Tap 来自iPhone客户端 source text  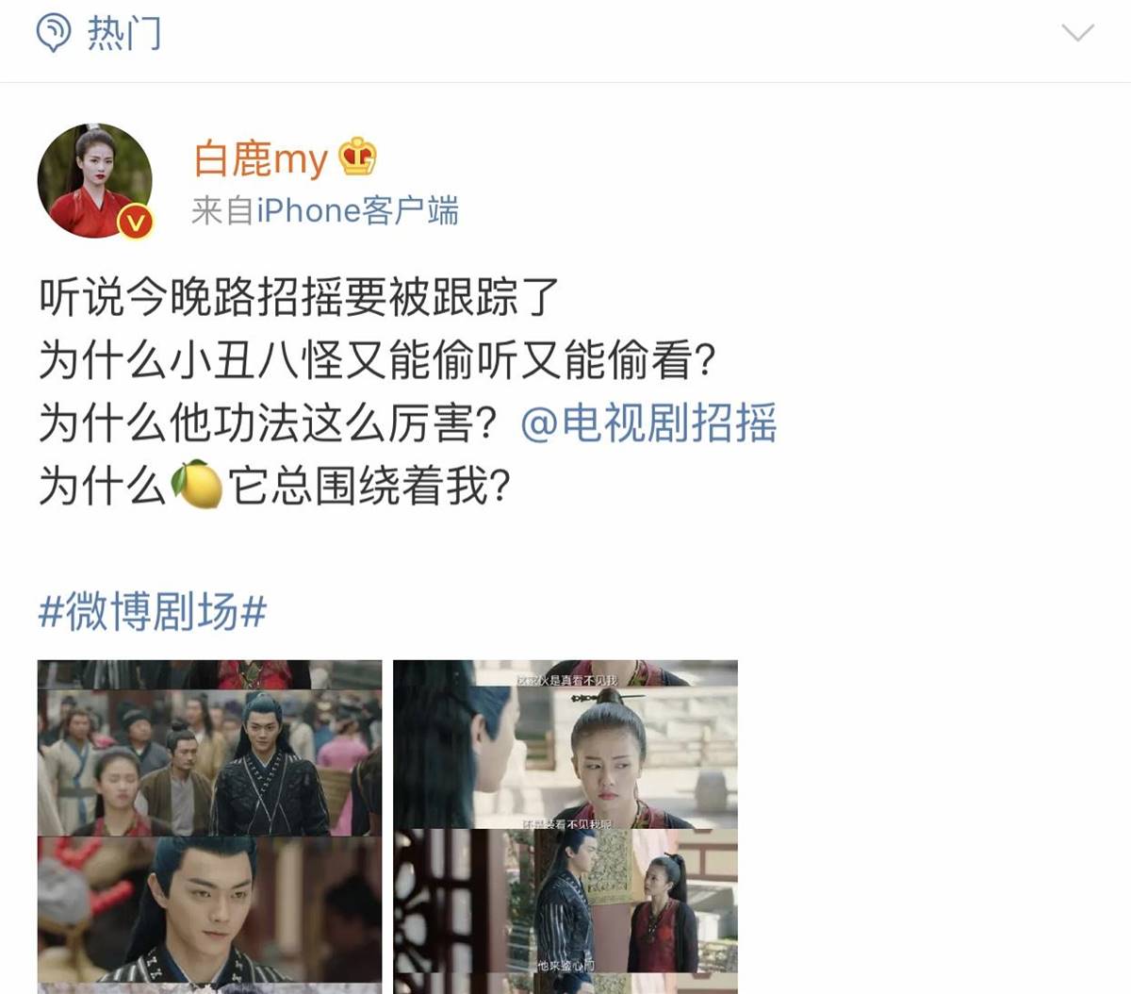(x=325, y=210)
